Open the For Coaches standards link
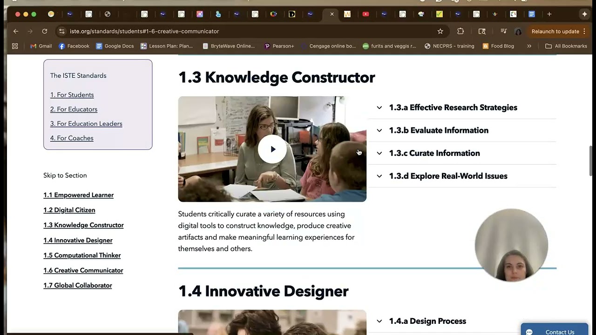The image size is (596, 335). (72, 138)
